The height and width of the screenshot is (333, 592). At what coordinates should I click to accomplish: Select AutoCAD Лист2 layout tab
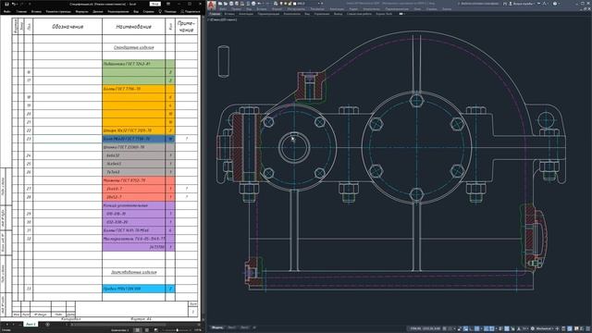pos(244,327)
